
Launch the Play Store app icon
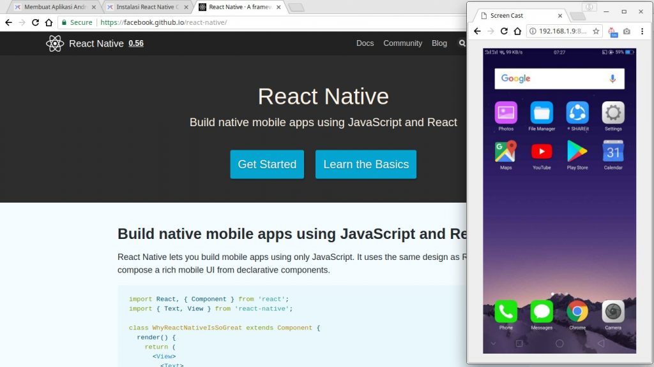coord(577,152)
